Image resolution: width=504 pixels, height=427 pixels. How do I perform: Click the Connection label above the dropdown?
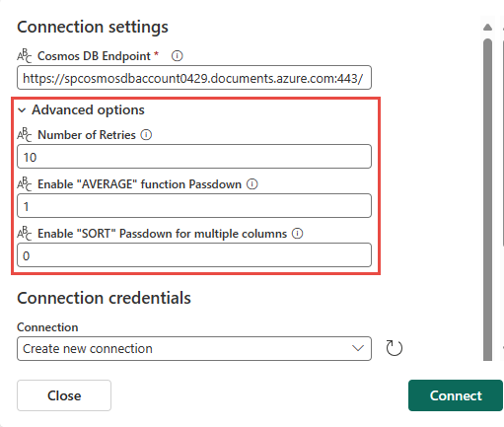(x=47, y=327)
